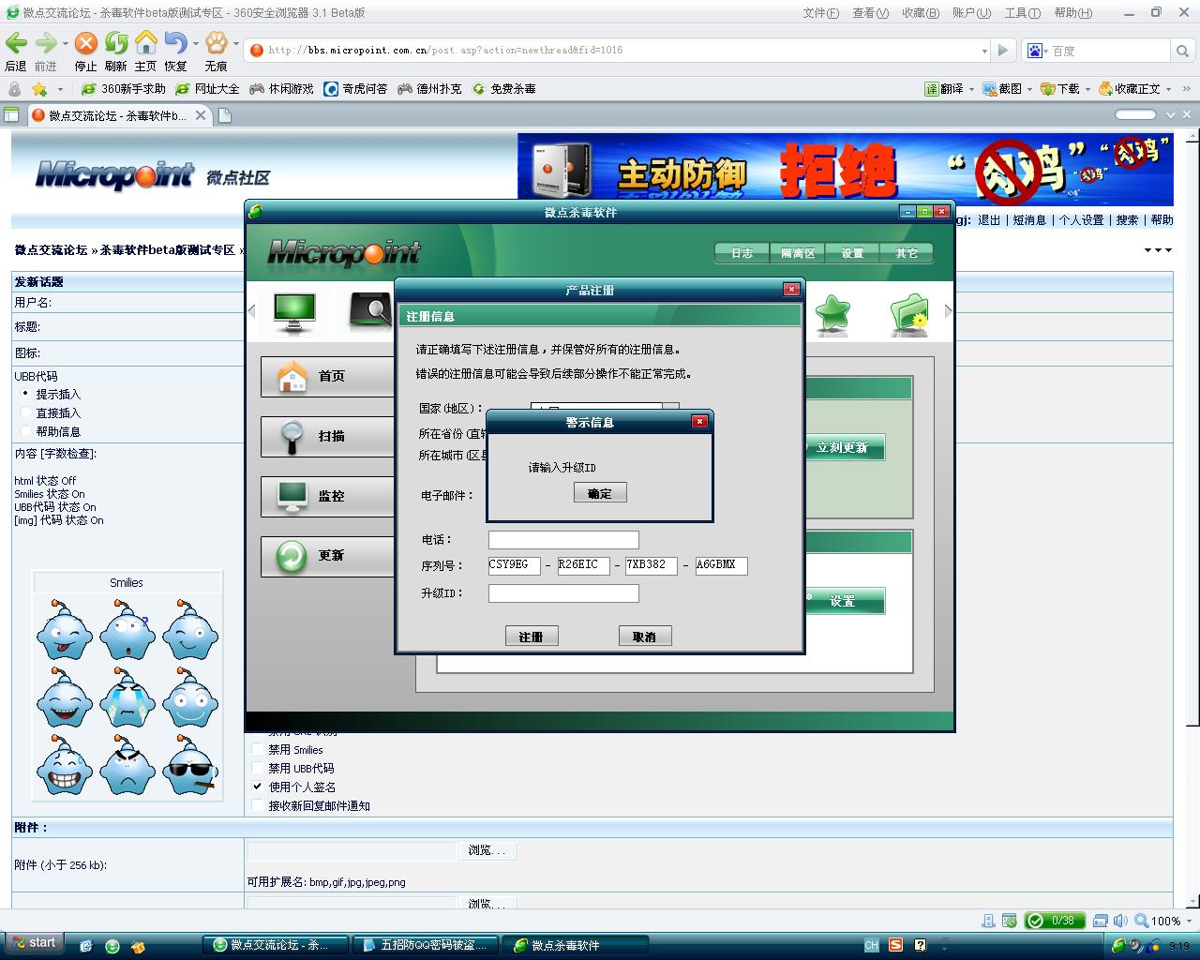This screenshot has width=1200, height=960.
Task: Expand the 翻译 dropdown arrow
Action: tap(971, 89)
